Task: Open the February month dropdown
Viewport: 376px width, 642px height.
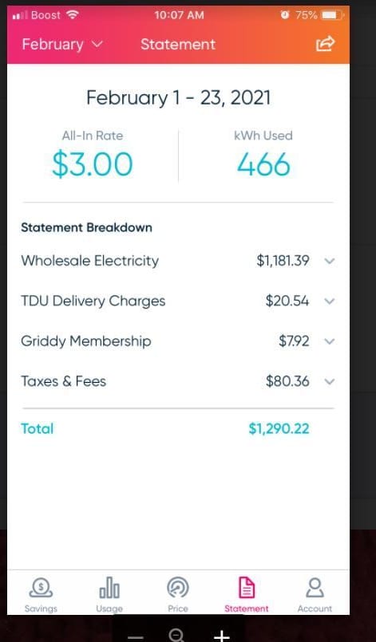Action: click(x=62, y=44)
